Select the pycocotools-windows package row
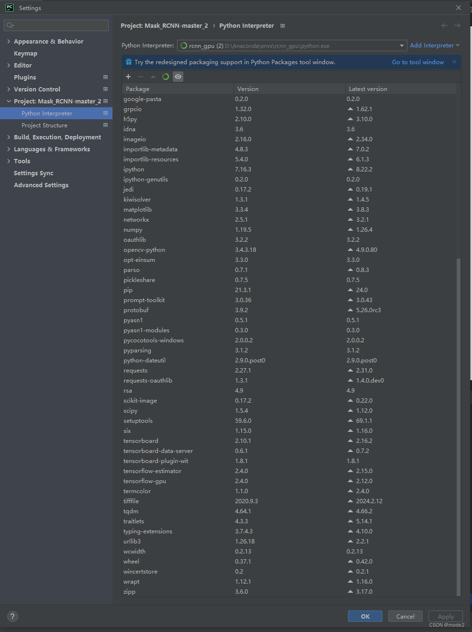This screenshot has height=632, width=472. pos(289,340)
